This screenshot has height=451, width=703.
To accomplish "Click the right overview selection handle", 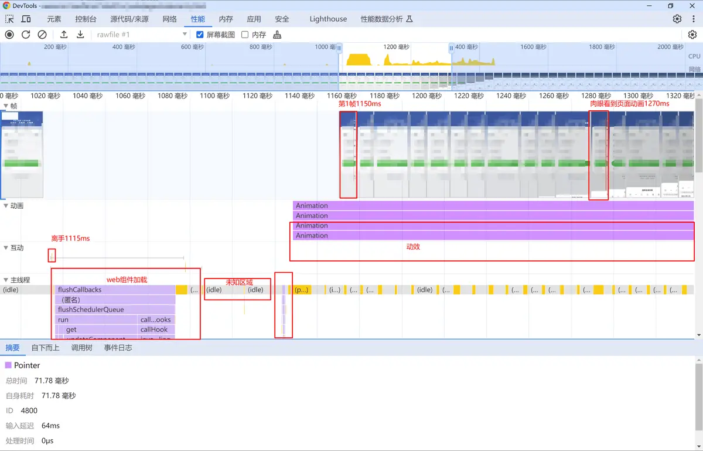I will (451, 48).
